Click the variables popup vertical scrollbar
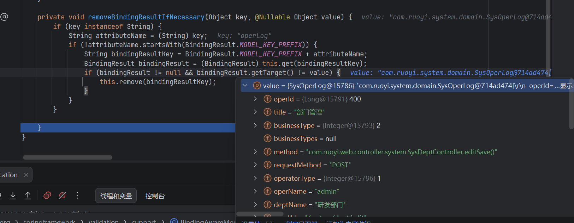Image resolution: width=574 pixels, height=223 pixels. pyautogui.click(x=572, y=104)
